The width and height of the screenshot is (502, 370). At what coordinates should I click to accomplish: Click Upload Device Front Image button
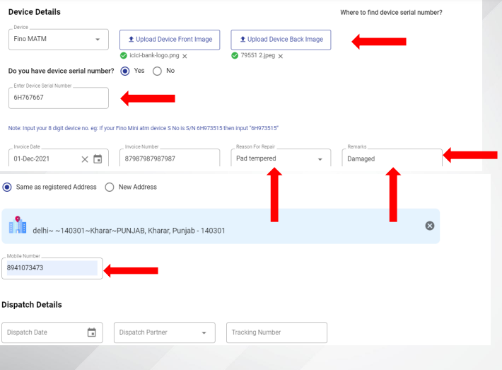coord(170,40)
